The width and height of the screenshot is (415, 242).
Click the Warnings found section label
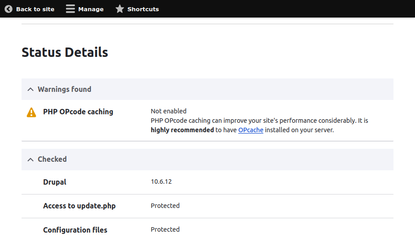64,89
